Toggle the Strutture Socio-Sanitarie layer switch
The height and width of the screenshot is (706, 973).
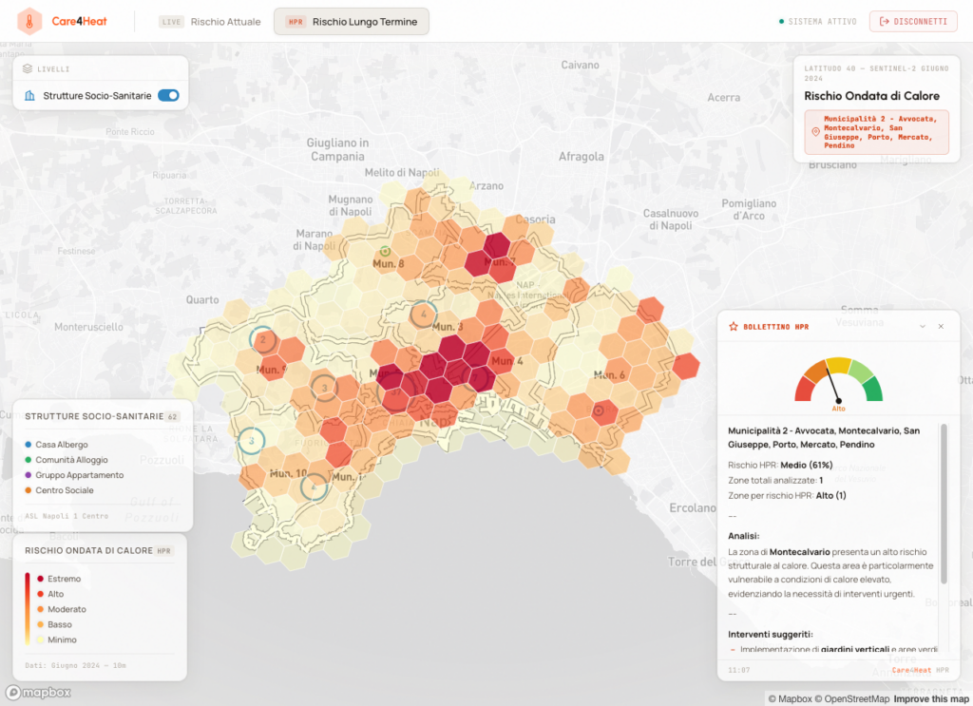point(168,96)
